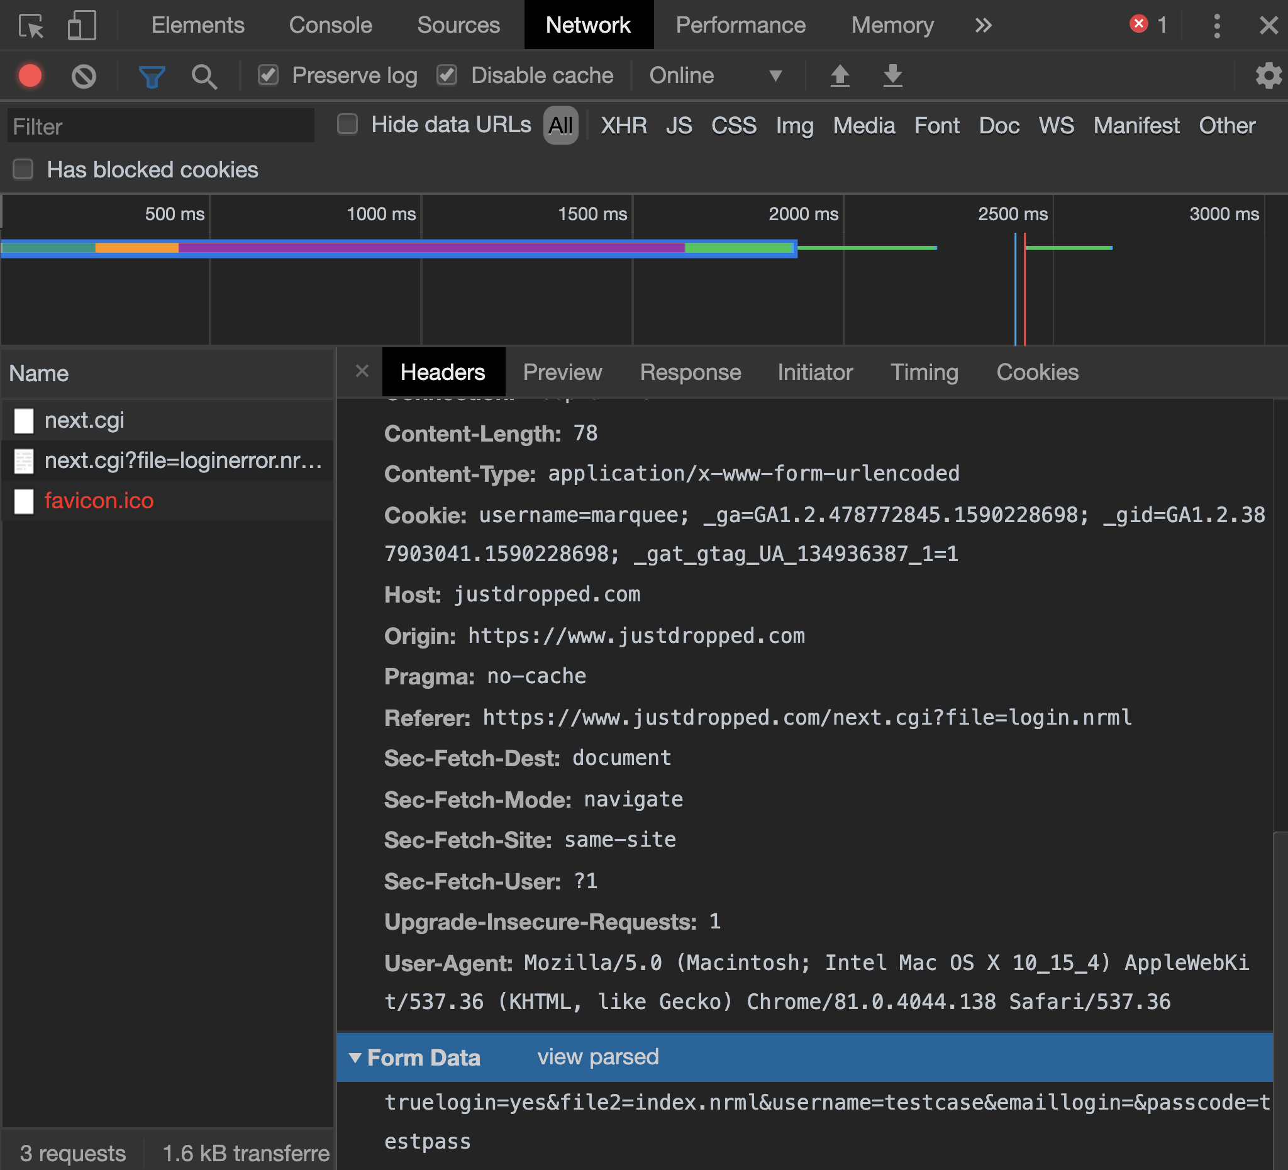
Task: Enable Has blocked cookies filter
Action: 23,169
